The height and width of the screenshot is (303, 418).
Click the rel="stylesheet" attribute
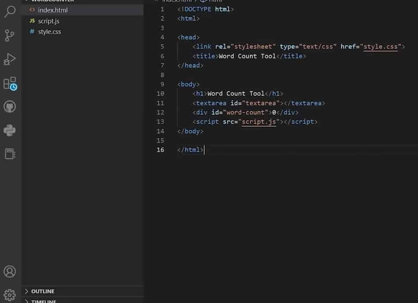[x=245, y=47]
